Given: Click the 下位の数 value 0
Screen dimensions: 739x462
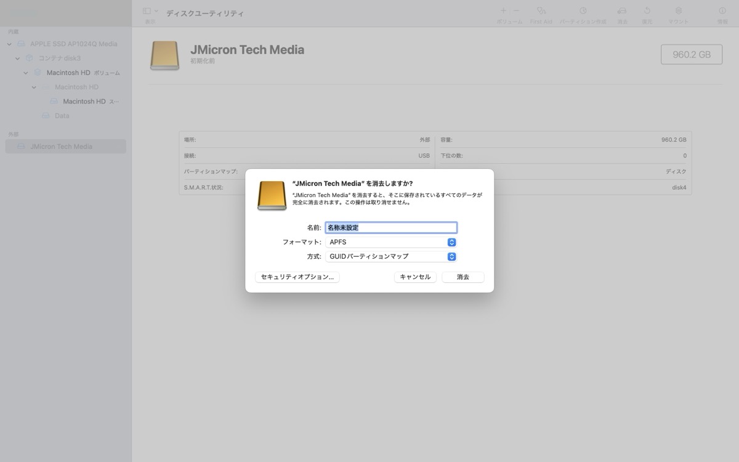Looking at the screenshot, I should (x=685, y=156).
